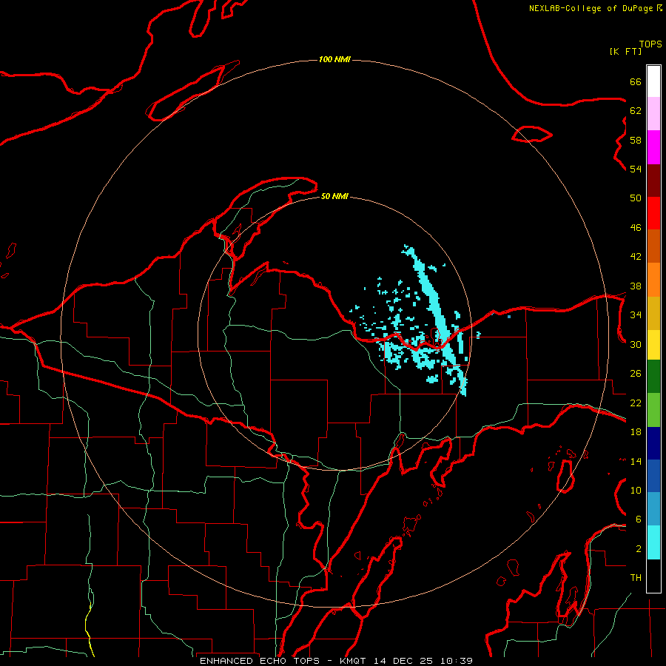
Task: Click the 66 legend value
Action: tap(636, 81)
